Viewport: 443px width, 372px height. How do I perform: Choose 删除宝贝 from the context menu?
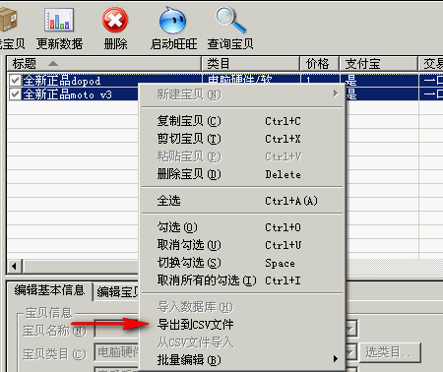point(242,174)
